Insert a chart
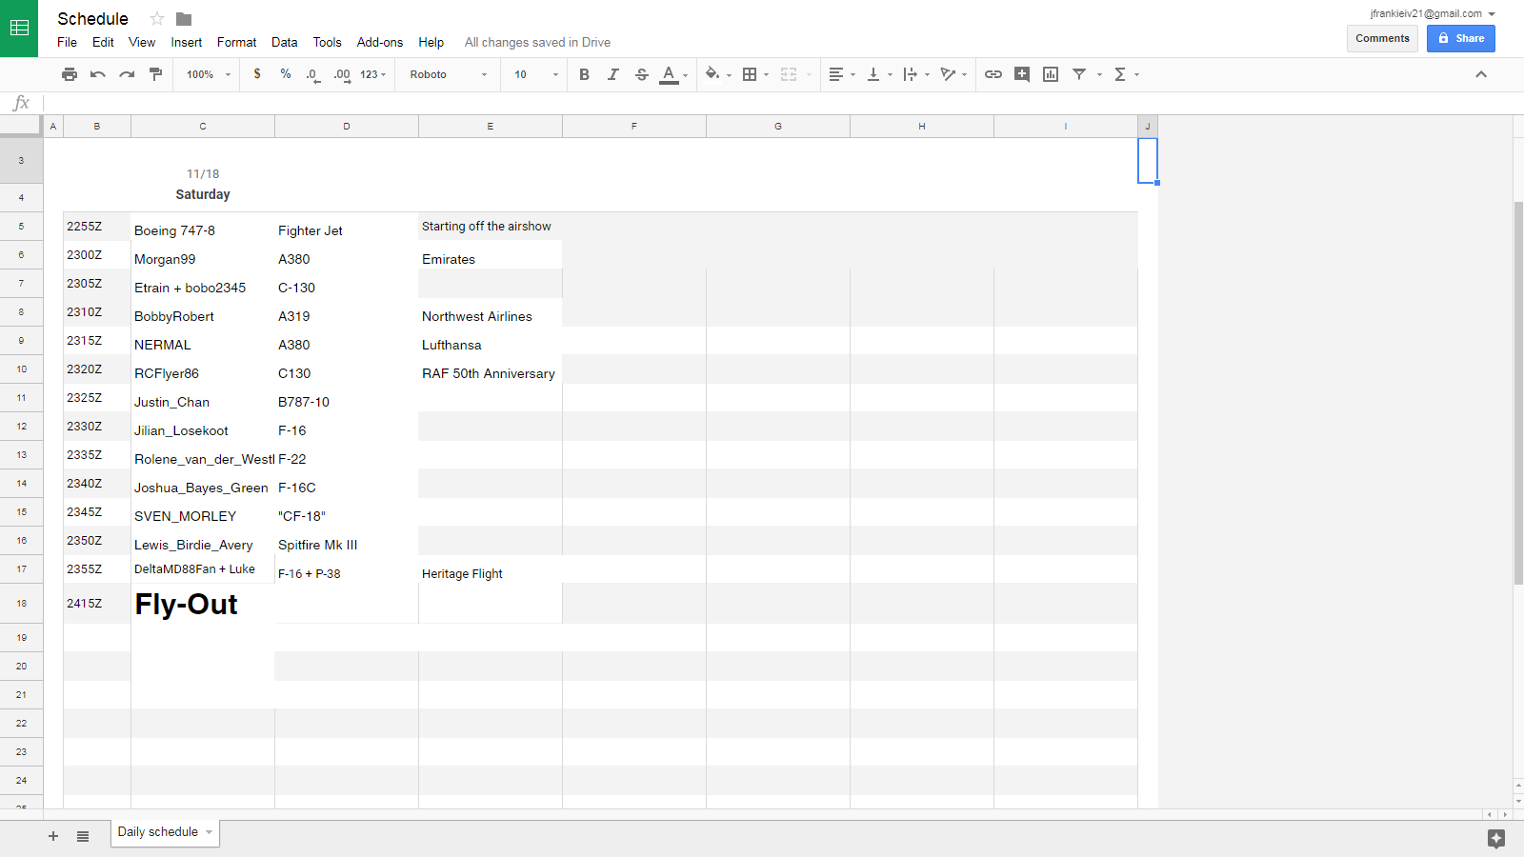The width and height of the screenshot is (1524, 857). tap(1051, 74)
